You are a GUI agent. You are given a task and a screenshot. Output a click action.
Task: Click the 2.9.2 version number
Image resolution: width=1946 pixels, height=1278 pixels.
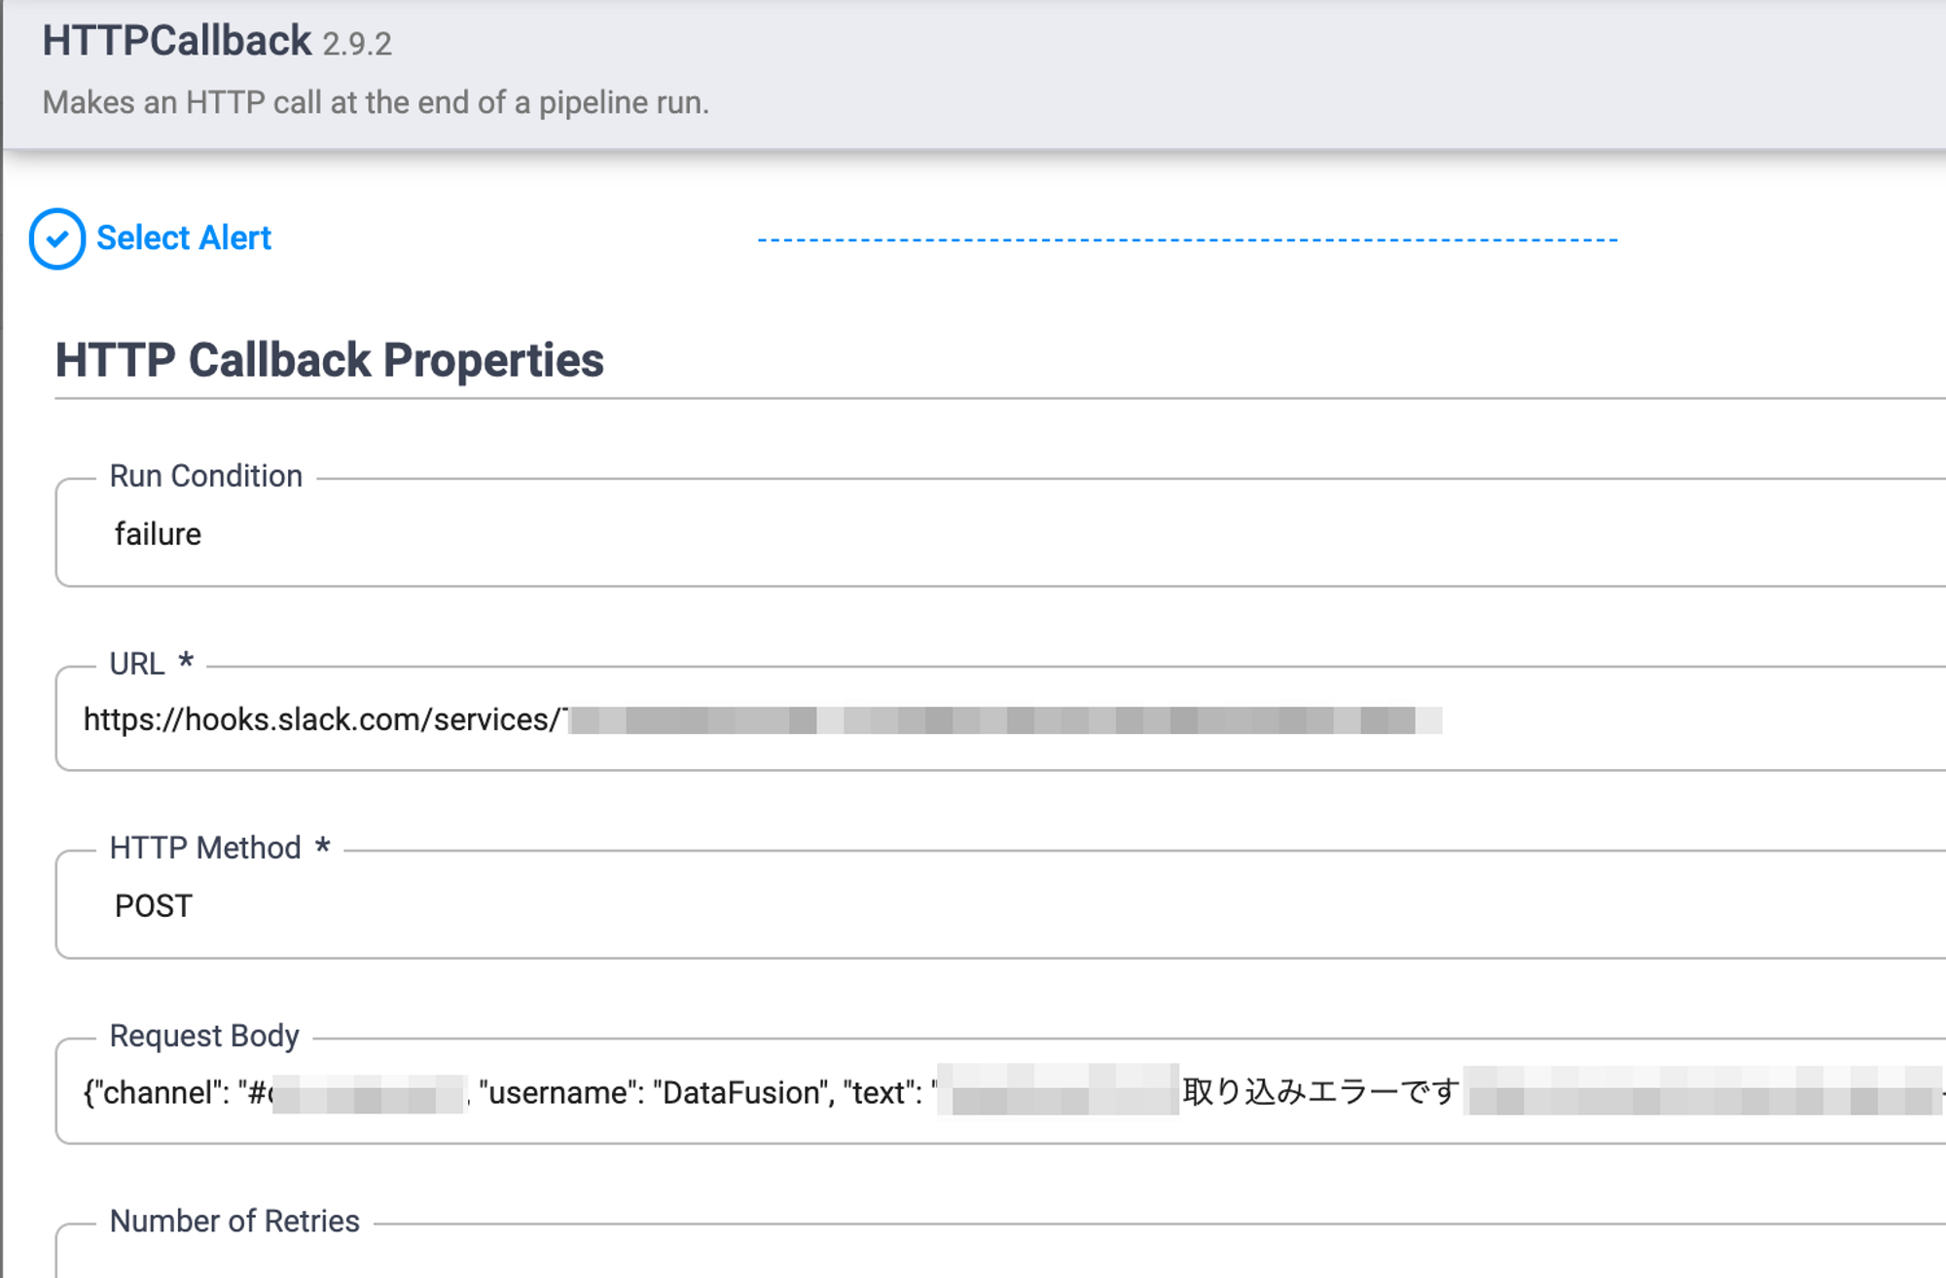tap(357, 45)
